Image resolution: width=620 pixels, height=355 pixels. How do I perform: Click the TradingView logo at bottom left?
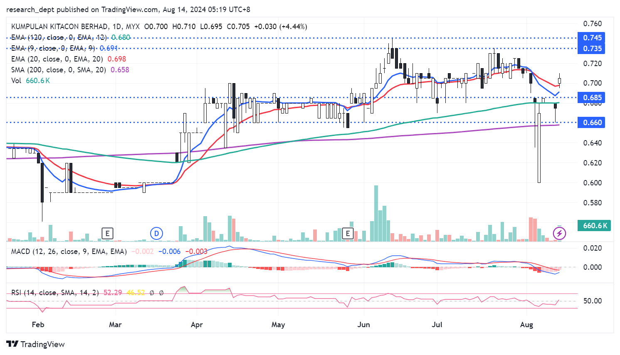coord(36,344)
